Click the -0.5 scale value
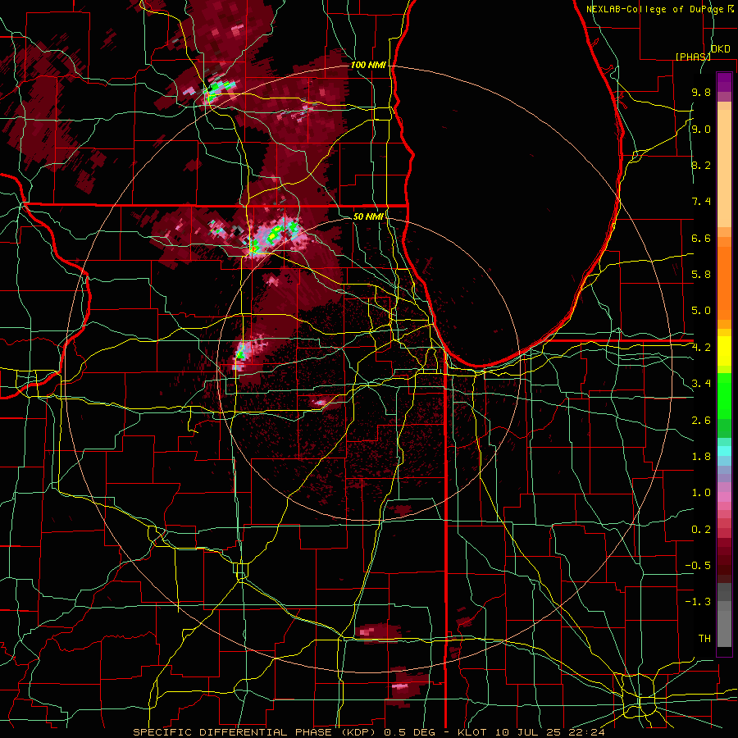The width and height of the screenshot is (738, 738). (698, 566)
